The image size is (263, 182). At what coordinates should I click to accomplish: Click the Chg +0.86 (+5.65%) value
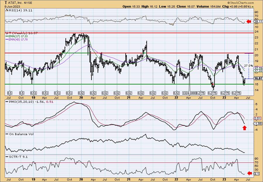click(237, 6)
